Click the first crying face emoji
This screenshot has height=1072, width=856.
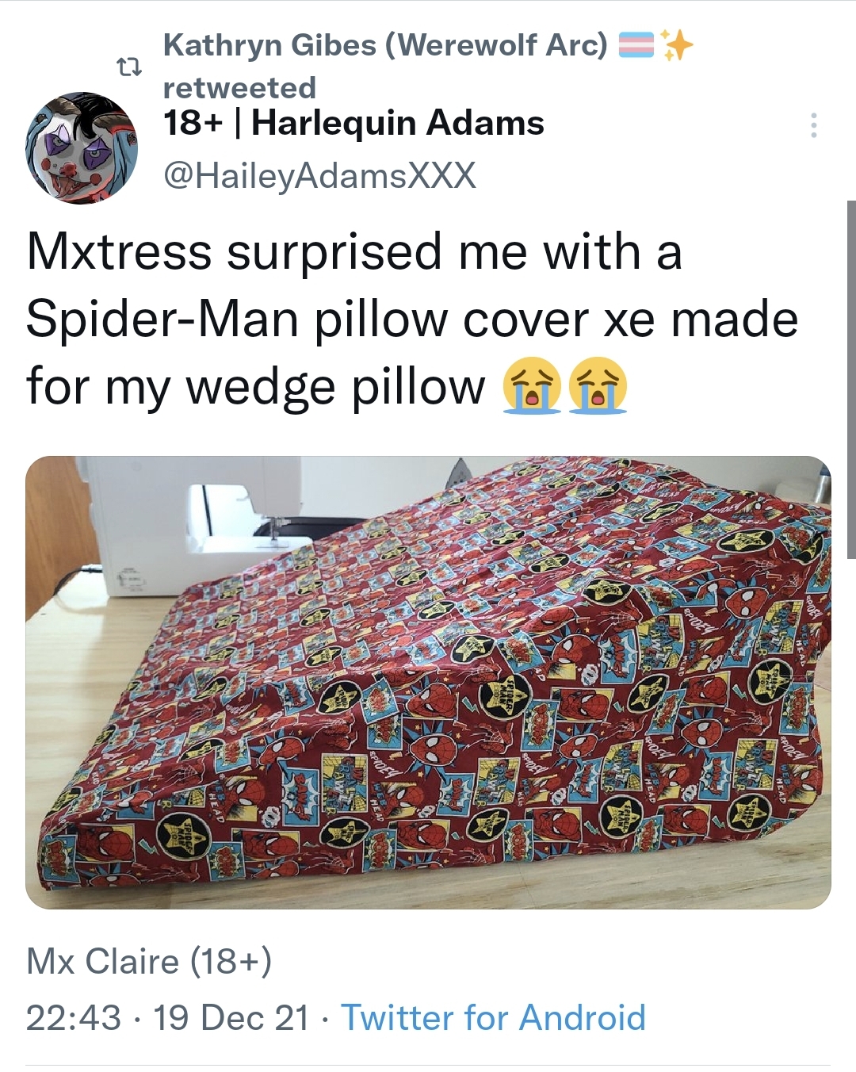click(532, 386)
